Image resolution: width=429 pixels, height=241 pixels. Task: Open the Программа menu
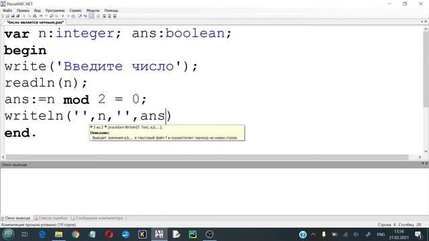[x=55, y=11]
